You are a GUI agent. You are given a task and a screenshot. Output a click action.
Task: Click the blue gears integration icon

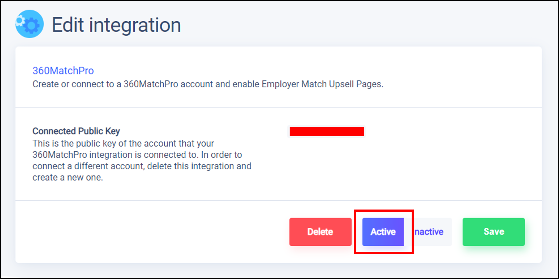point(29,24)
